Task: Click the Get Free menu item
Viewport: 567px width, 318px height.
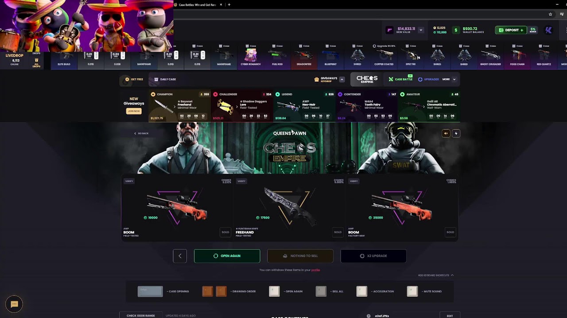Action: tap(134, 79)
